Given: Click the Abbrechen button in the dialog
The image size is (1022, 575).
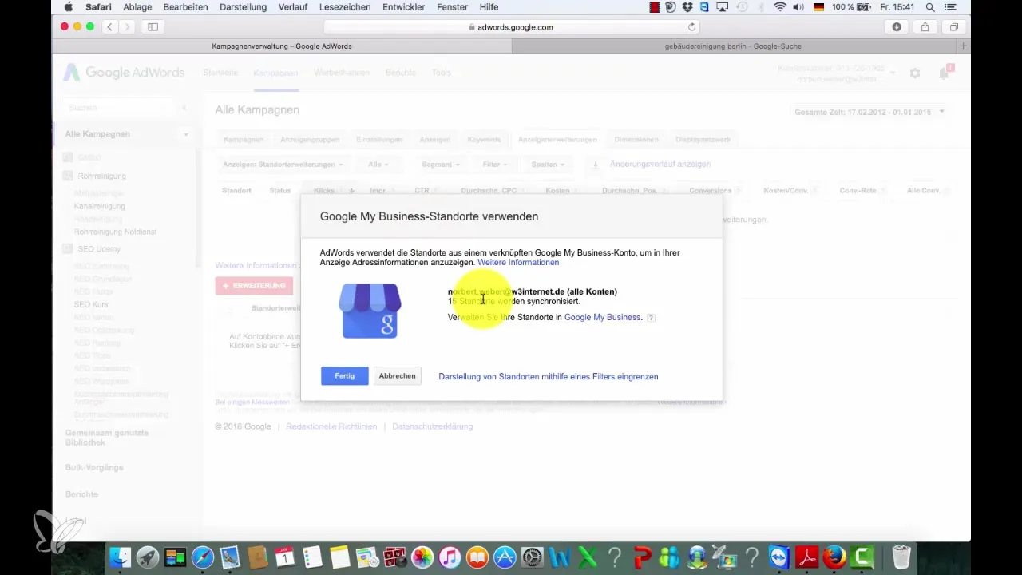Looking at the screenshot, I should (397, 376).
